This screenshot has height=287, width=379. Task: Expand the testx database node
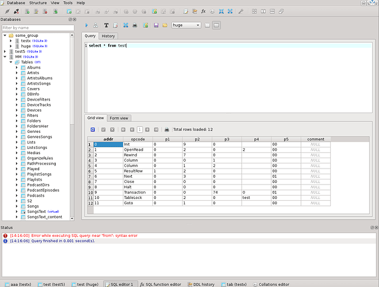click(10, 41)
